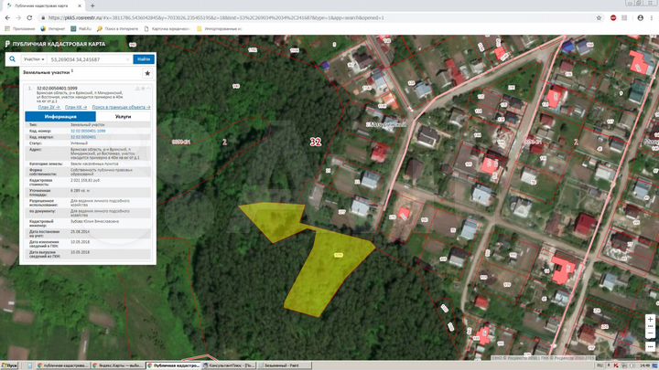
Task: Open the План КК link
Action: click(x=75, y=107)
